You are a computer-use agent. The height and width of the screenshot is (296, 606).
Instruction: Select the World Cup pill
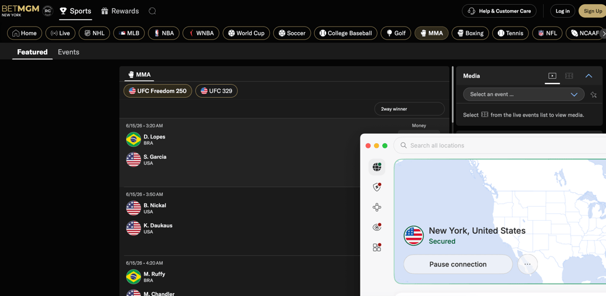(x=246, y=33)
